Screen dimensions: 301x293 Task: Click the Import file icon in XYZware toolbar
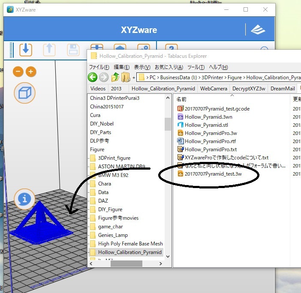pos(26,50)
